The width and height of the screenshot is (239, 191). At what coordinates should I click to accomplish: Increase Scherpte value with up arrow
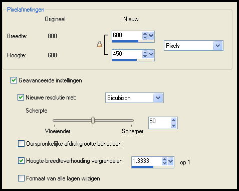pos(173,120)
